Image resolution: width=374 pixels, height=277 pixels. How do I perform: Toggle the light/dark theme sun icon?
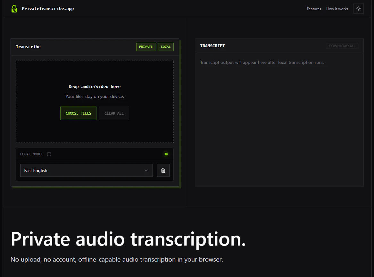pos(358,9)
